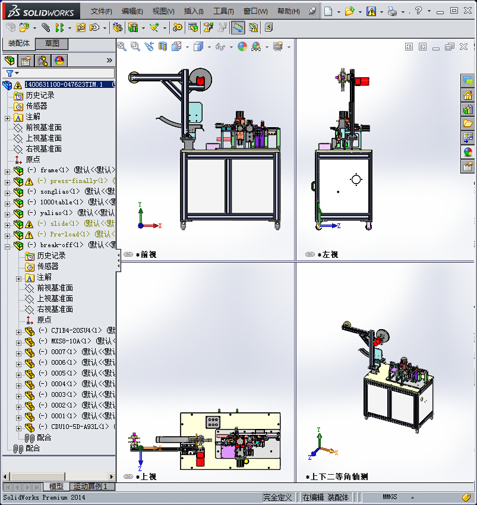Open the 文件(F) menu
This screenshot has height=505, width=477.
point(101,11)
